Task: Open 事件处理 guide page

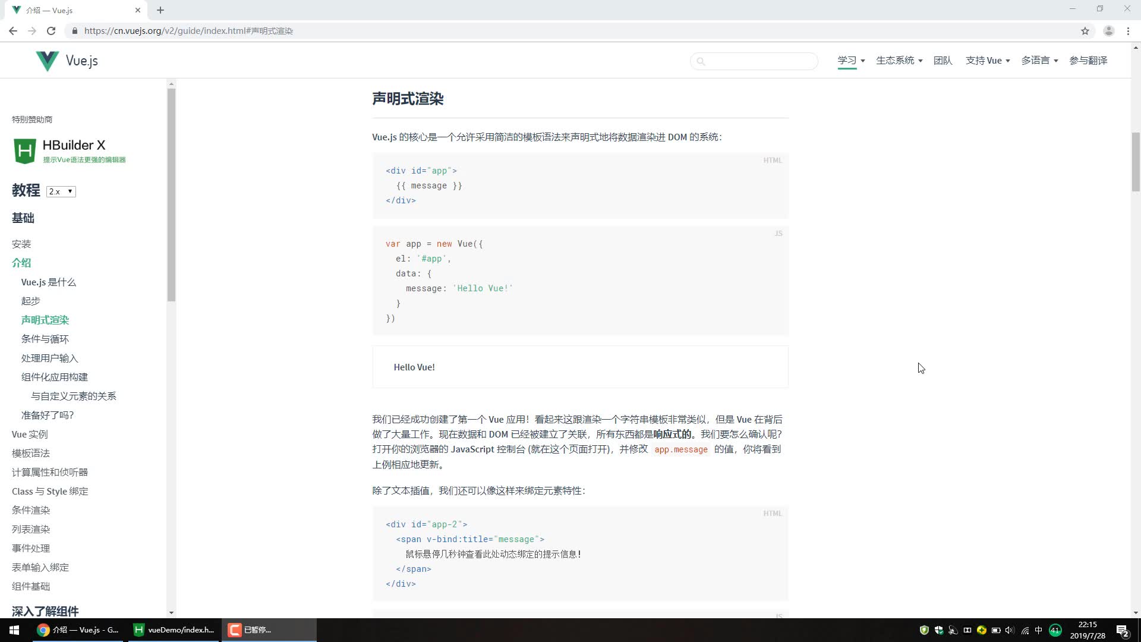Action: [x=31, y=549]
